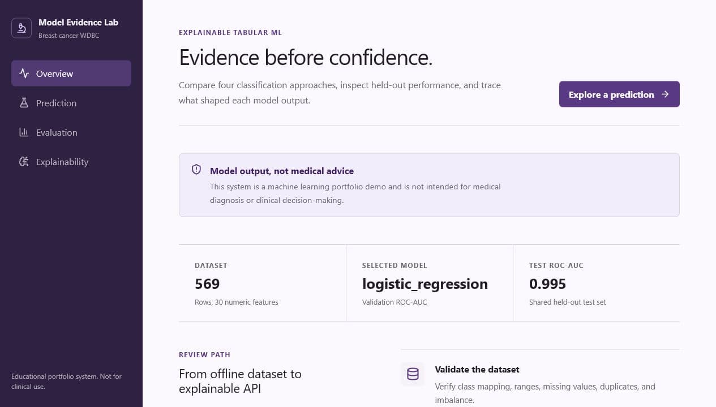This screenshot has height=407, width=716.
Task: Select the Breast cancer WDBC subtitle
Action: [x=69, y=36]
